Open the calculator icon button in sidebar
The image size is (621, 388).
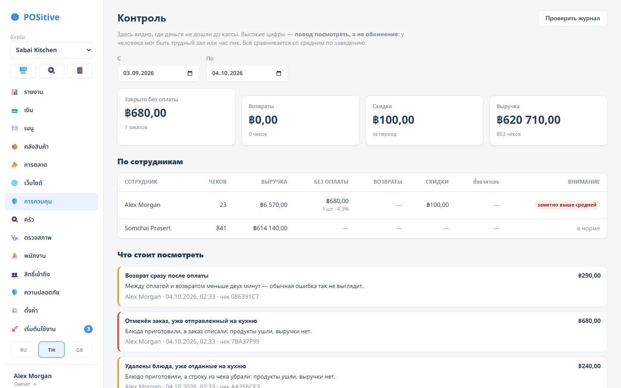80,71
